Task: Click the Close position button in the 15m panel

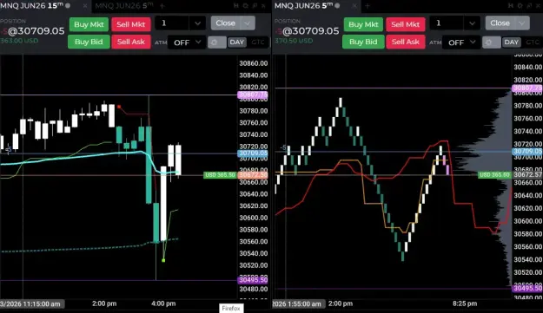Action: [x=225, y=23]
